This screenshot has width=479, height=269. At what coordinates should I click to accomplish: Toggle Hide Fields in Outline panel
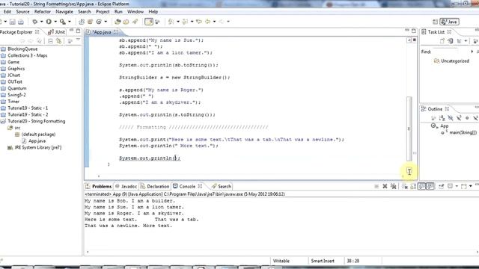tap(451, 118)
